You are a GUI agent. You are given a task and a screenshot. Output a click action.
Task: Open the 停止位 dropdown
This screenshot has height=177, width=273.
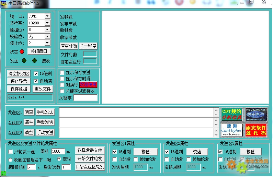point(47,43)
